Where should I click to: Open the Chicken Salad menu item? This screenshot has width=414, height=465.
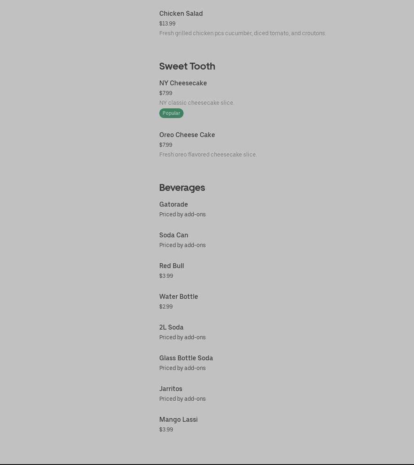point(181,14)
